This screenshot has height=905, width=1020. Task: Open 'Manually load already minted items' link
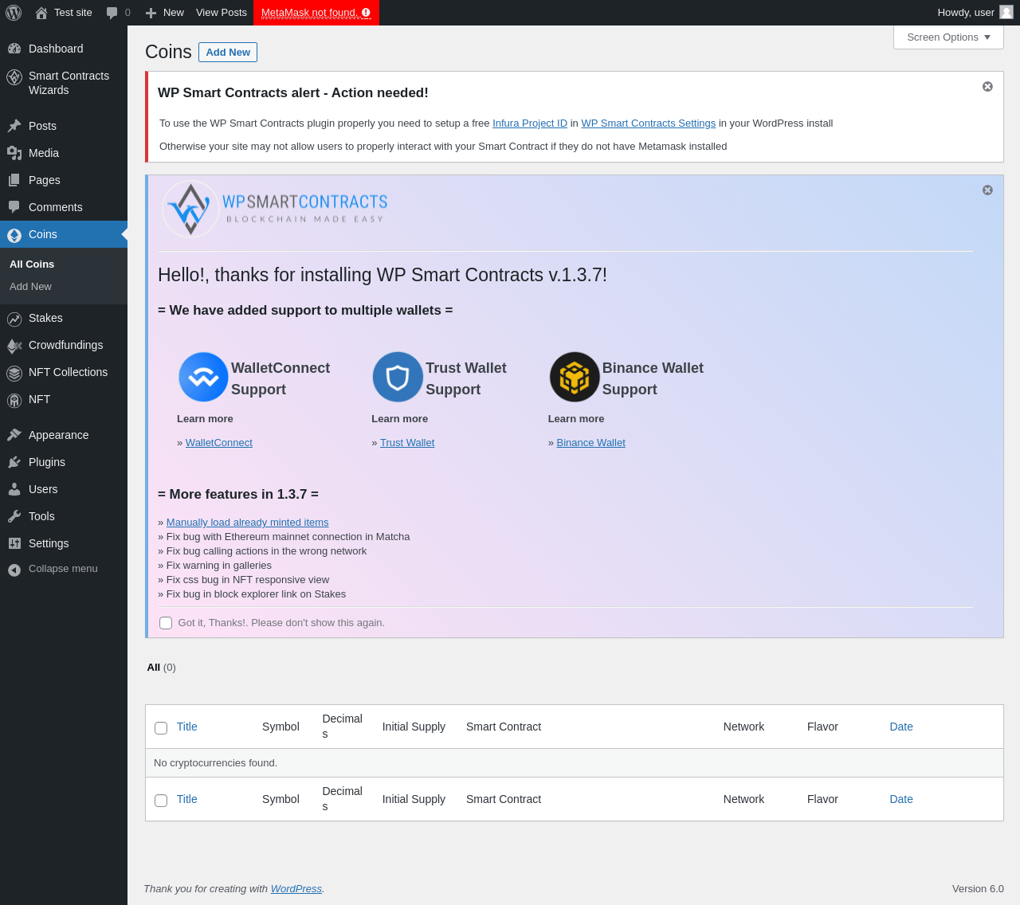click(248, 523)
